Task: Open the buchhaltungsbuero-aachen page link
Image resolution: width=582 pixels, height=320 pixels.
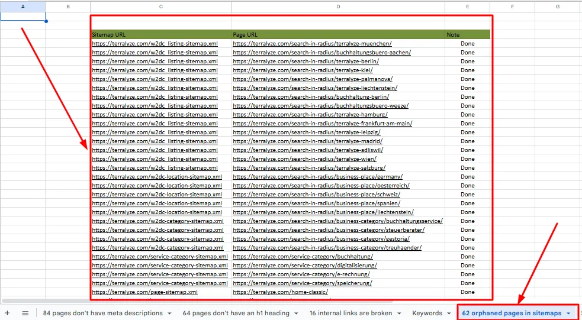Action: pyautogui.click(x=322, y=52)
